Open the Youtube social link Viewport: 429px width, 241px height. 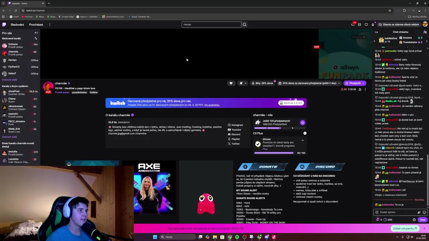234,130
